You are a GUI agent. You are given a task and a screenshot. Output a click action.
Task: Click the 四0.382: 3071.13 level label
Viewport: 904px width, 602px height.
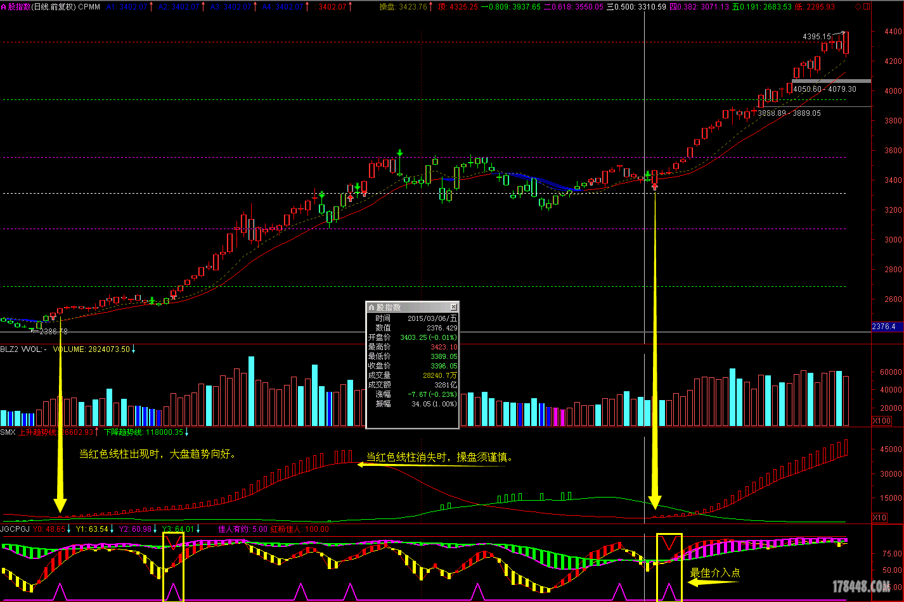[x=699, y=6]
